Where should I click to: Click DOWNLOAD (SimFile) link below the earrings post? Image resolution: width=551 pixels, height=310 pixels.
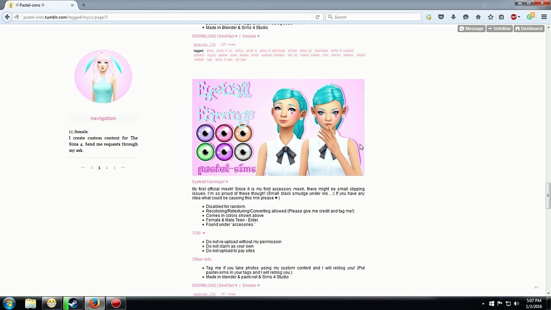tap(215, 285)
